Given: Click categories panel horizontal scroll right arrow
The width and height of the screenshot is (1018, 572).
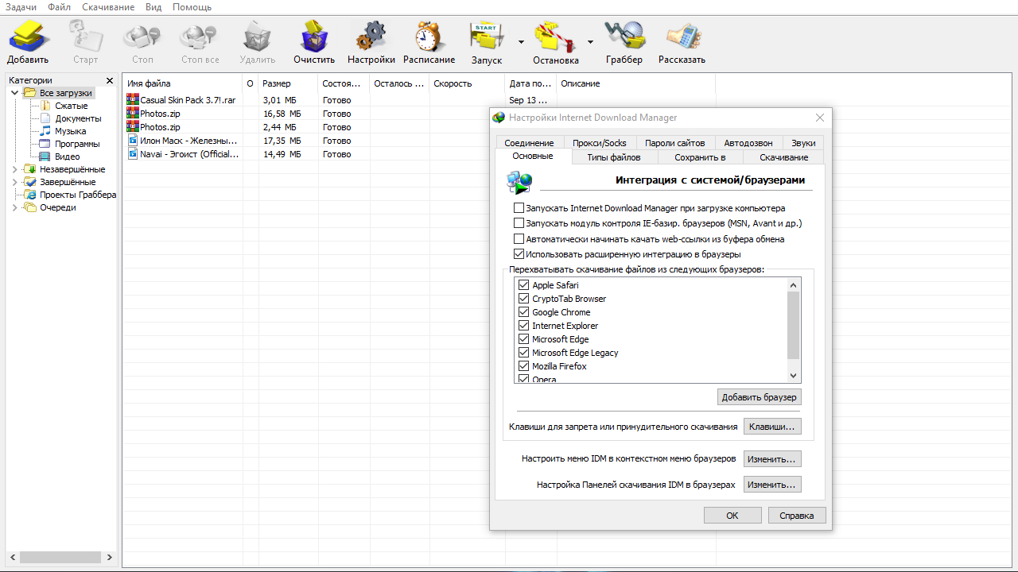Looking at the screenshot, I should coord(110,558).
